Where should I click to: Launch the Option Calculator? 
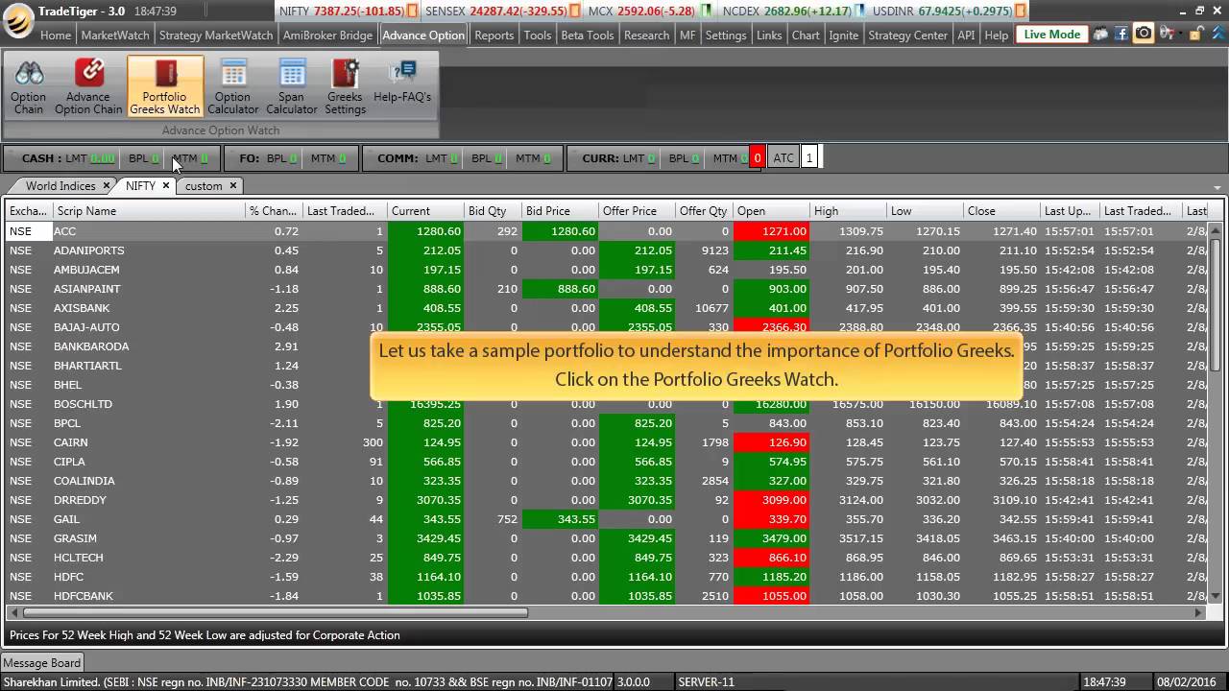[233, 86]
